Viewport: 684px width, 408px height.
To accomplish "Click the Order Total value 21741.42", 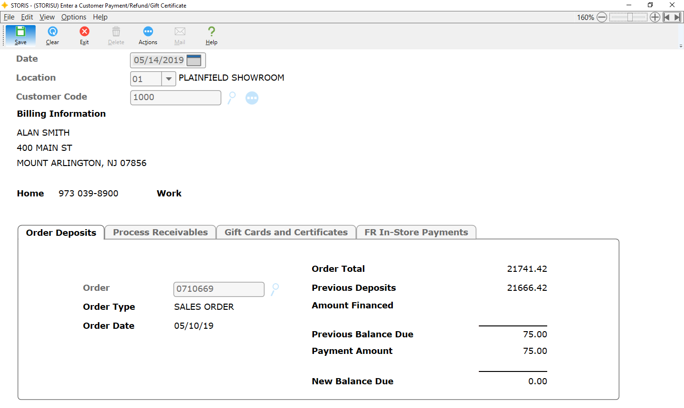I will 527,269.
